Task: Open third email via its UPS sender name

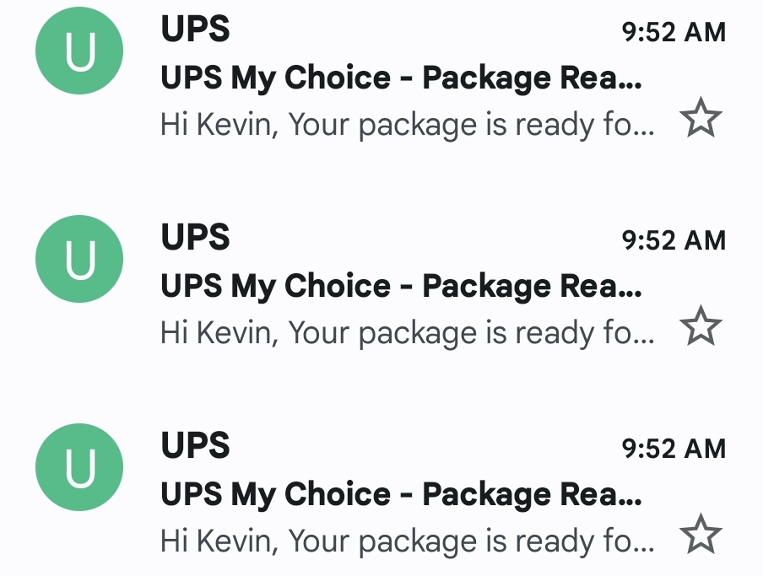Action: point(195,444)
